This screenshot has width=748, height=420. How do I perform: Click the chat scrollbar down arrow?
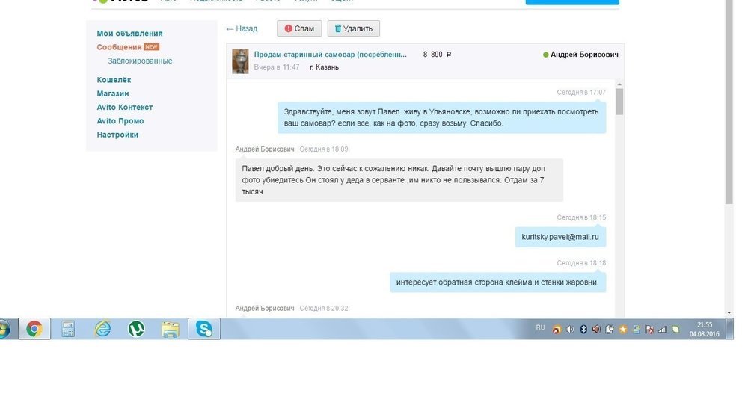[x=729, y=312]
